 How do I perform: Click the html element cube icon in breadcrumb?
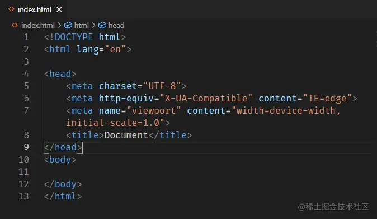[68, 25]
